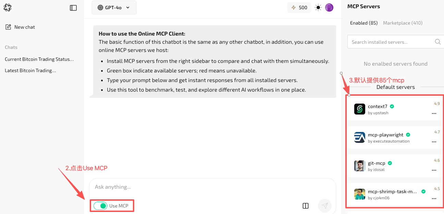
Task: Click the 4.9 rating on context7
Action: [437, 104]
